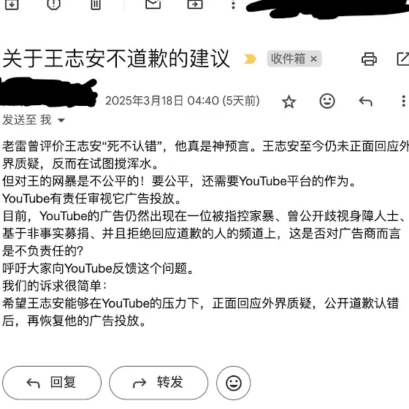Click the bottom emoji reaction button
The image size is (409, 409).
(x=234, y=383)
